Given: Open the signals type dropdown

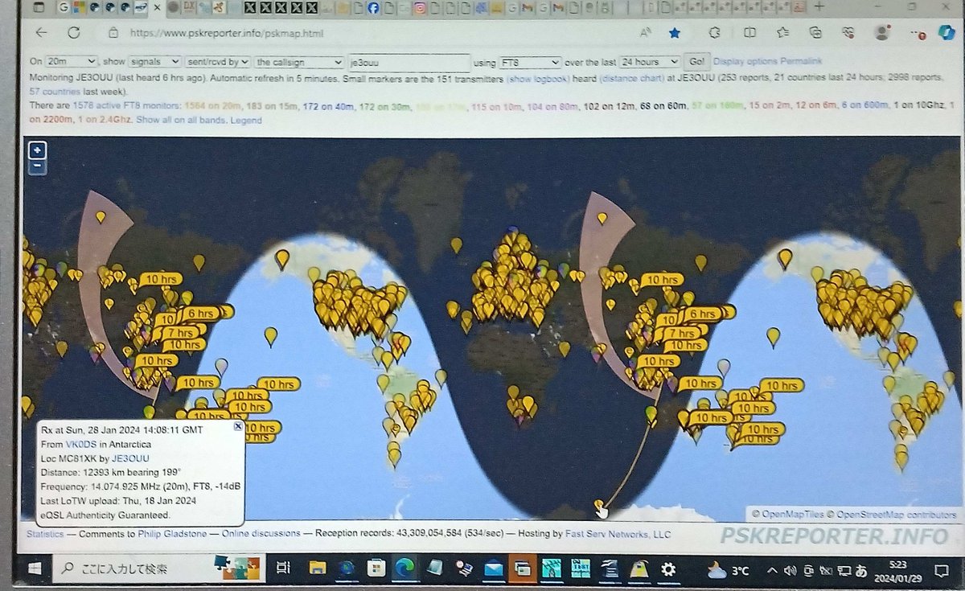Looking at the screenshot, I should pos(154,61).
